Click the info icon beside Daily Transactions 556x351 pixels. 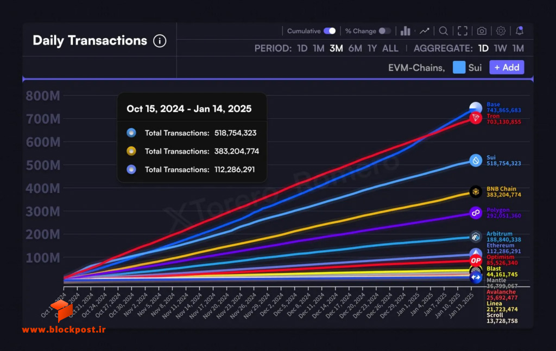point(160,41)
